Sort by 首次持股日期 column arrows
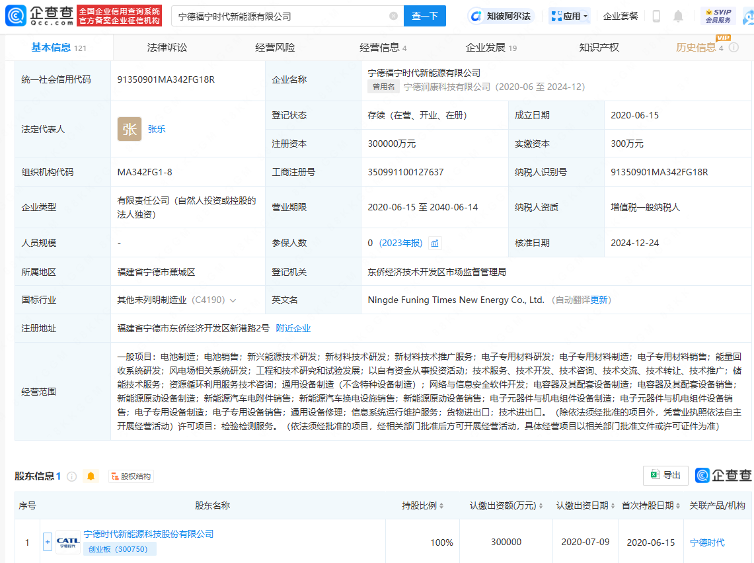The height and width of the screenshot is (563, 754). (679, 506)
